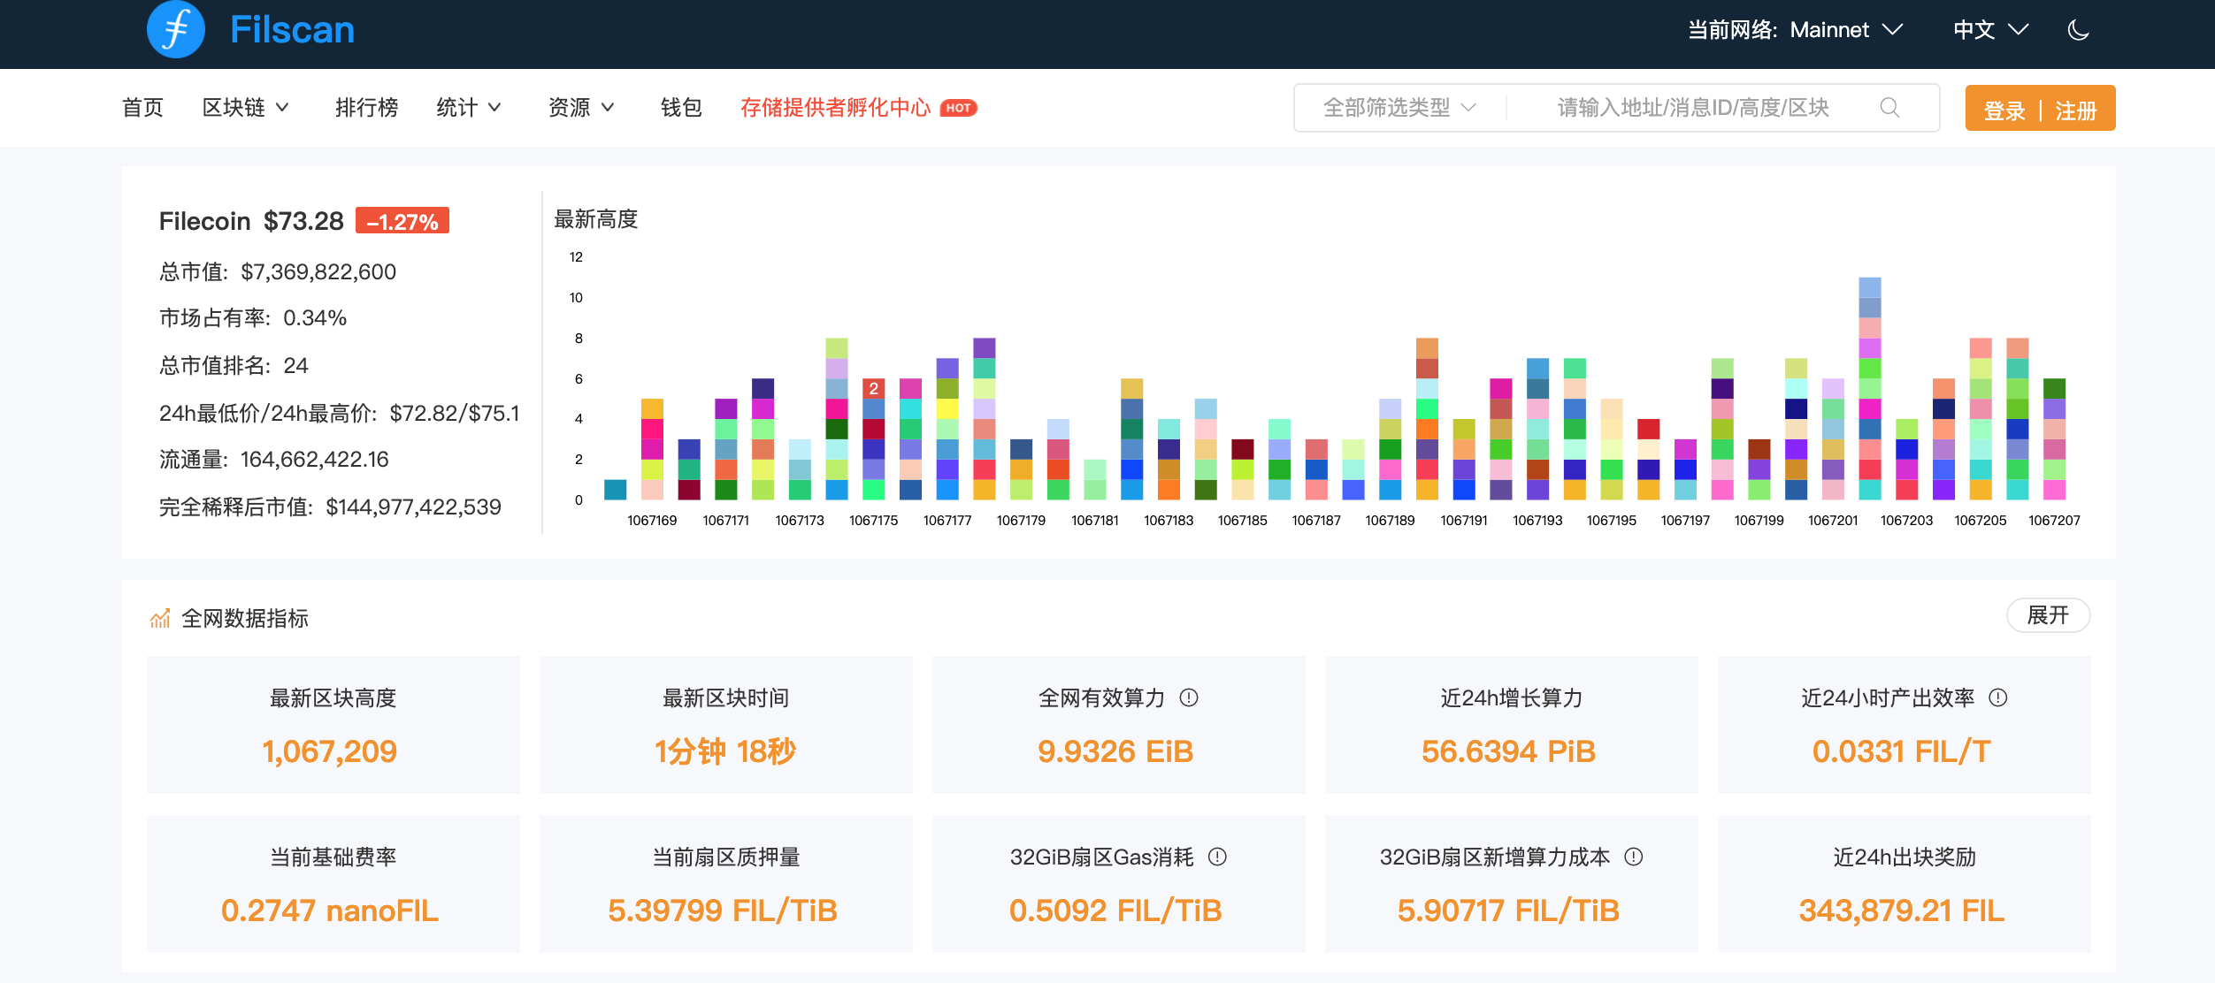
Task: Open the 排行榜 page
Action: [366, 108]
